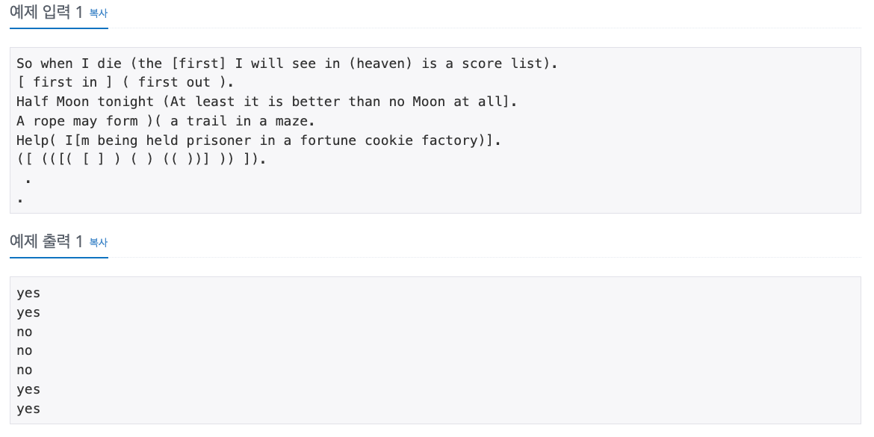Click the line starting "So when I die"

(287, 63)
